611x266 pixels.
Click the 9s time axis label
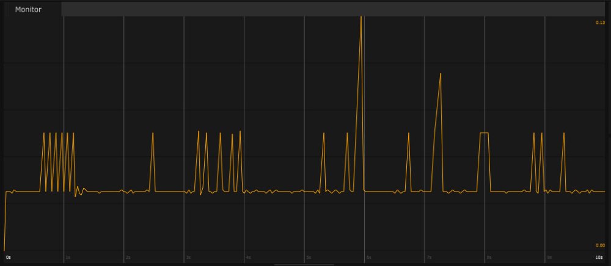click(x=549, y=257)
